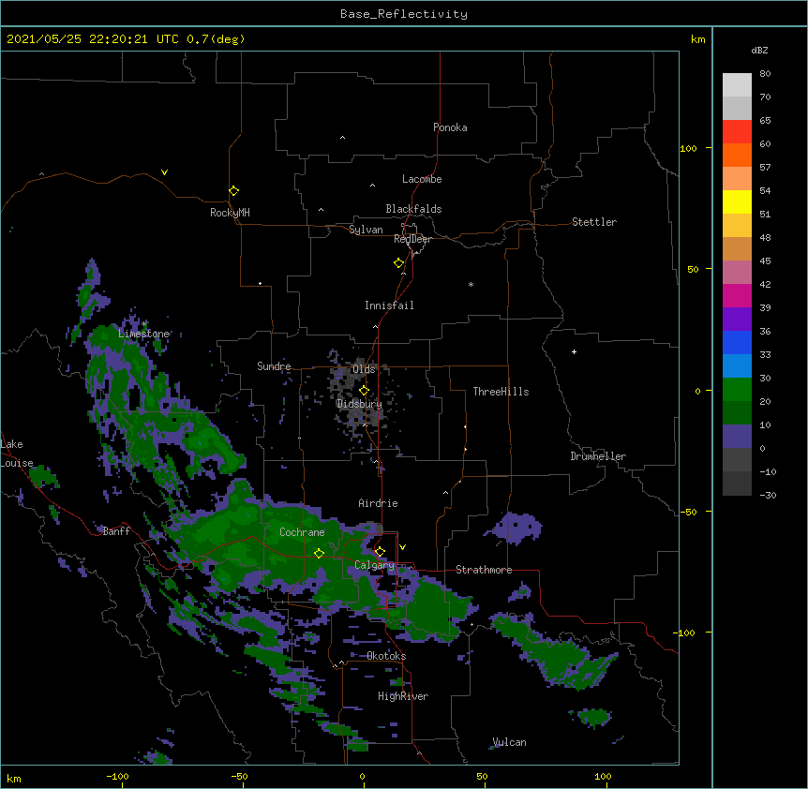
Task: Select the bright green 30–20 dBZ swatch
Action: click(737, 390)
